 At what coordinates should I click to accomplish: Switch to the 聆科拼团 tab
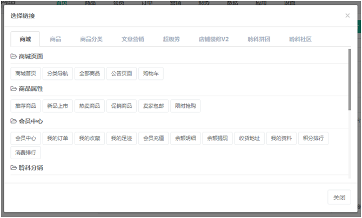pyautogui.click(x=259, y=39)
